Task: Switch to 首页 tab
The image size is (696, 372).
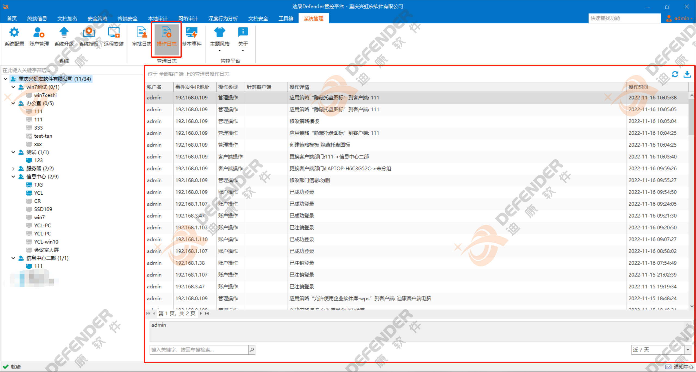Action: [x=12, y=18]
